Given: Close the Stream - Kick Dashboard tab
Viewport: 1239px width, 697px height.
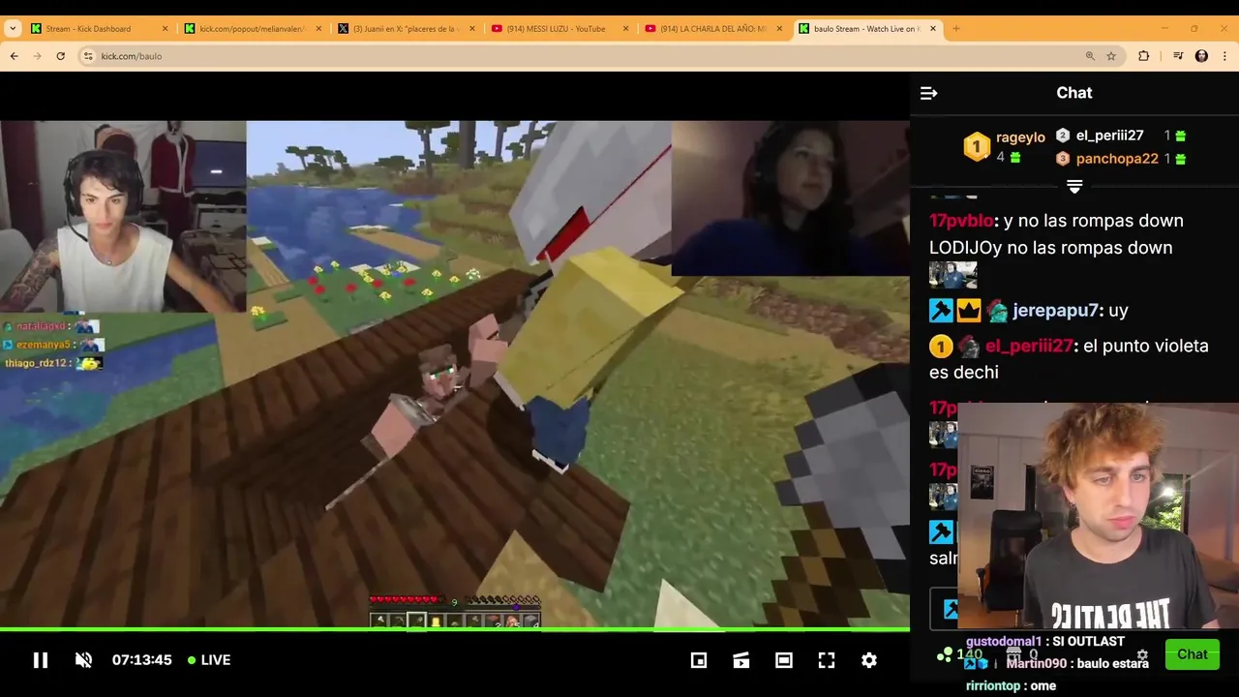Looking at the screenshot, I should pos(165,29).
